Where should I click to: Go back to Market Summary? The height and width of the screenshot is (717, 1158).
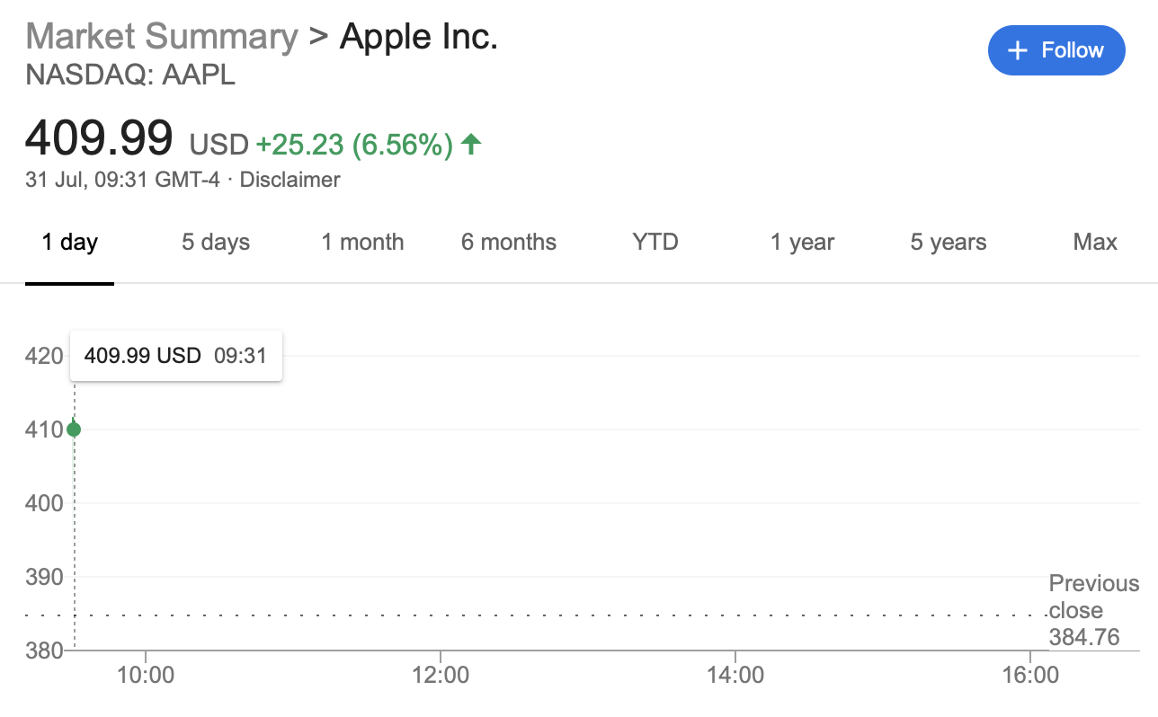click(x=160, y=36)
